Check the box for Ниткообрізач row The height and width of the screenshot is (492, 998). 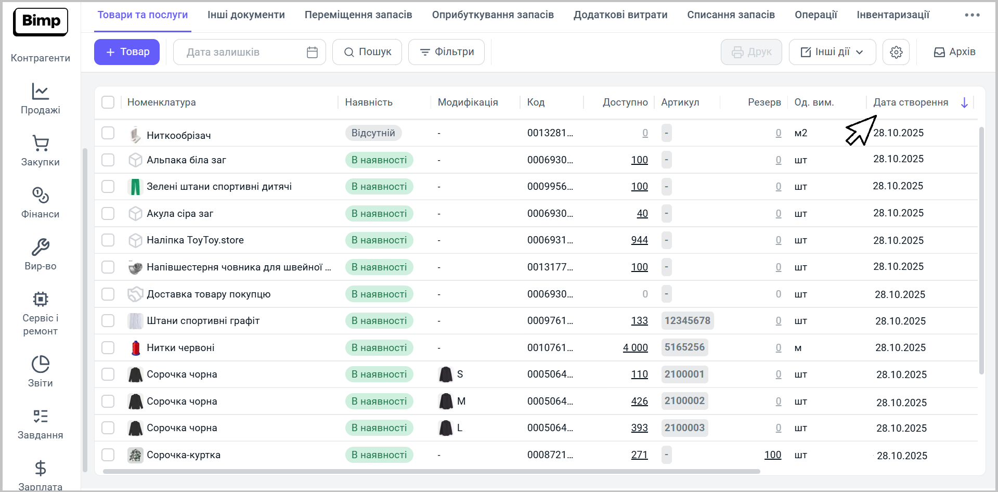coord(108,133)
